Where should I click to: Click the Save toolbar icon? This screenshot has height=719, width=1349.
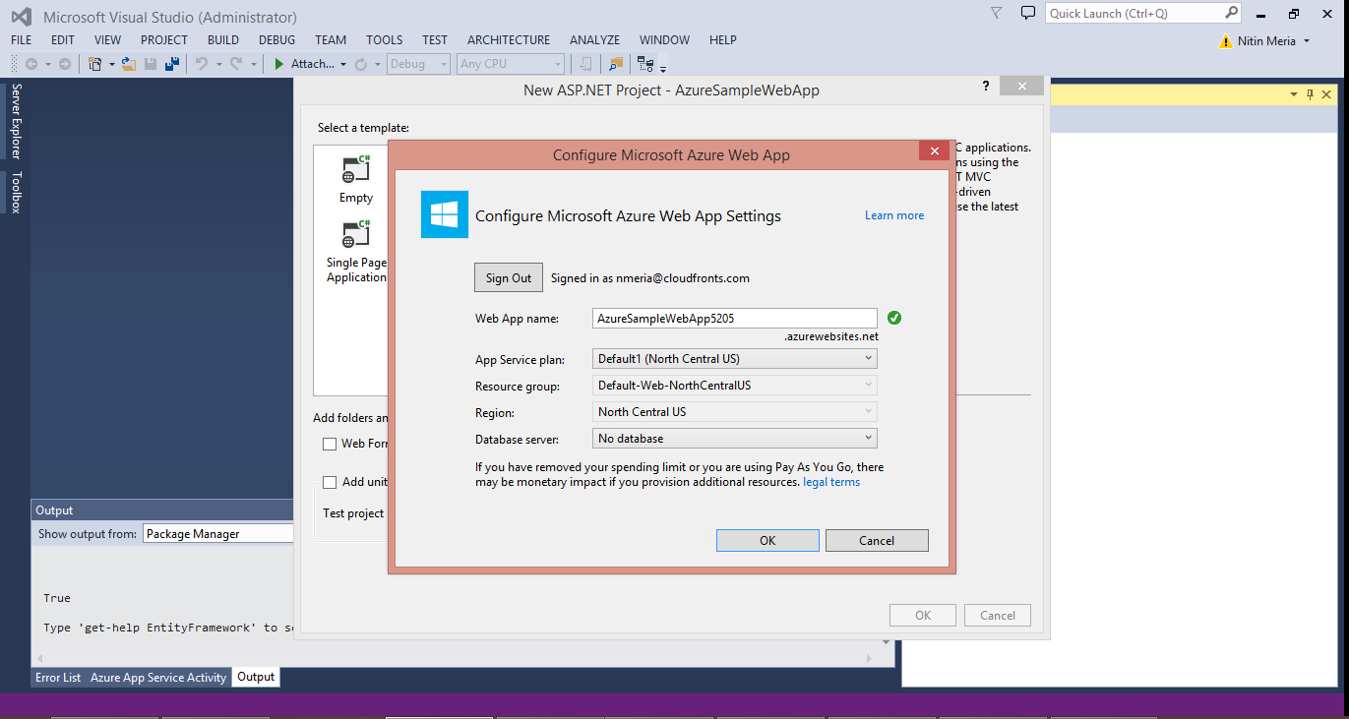tap(151, 64)
